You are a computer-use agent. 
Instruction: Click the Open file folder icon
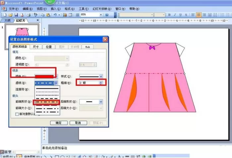tap(10, 15)
